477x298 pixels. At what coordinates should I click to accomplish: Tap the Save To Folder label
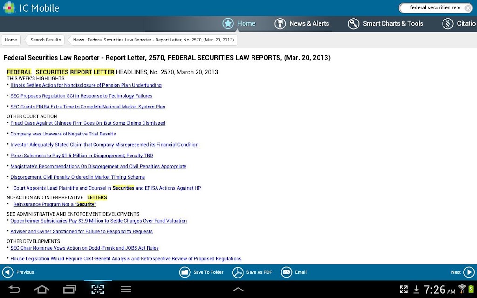(208, 272)
